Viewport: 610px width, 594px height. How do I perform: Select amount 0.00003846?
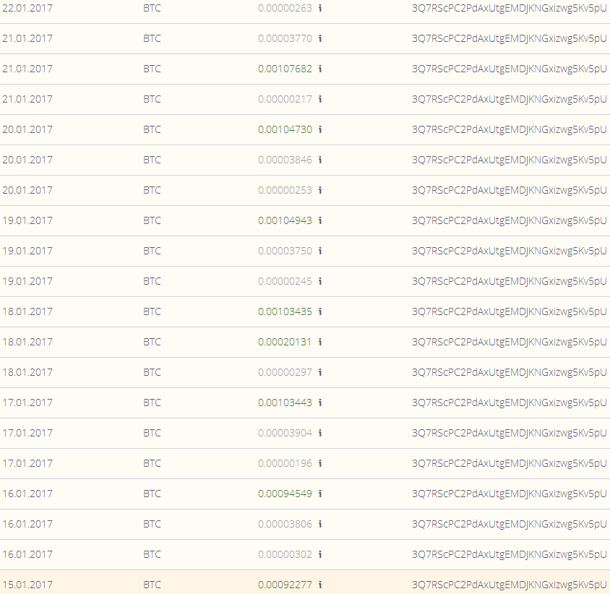[285, 160]
